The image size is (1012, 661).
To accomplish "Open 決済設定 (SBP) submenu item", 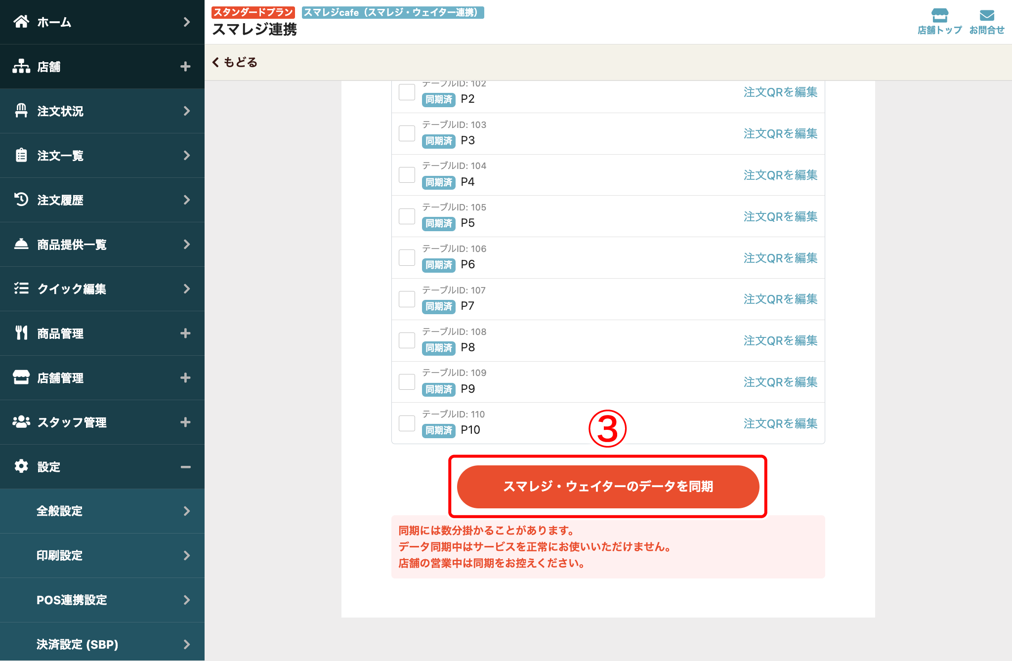I will (102, 642).
